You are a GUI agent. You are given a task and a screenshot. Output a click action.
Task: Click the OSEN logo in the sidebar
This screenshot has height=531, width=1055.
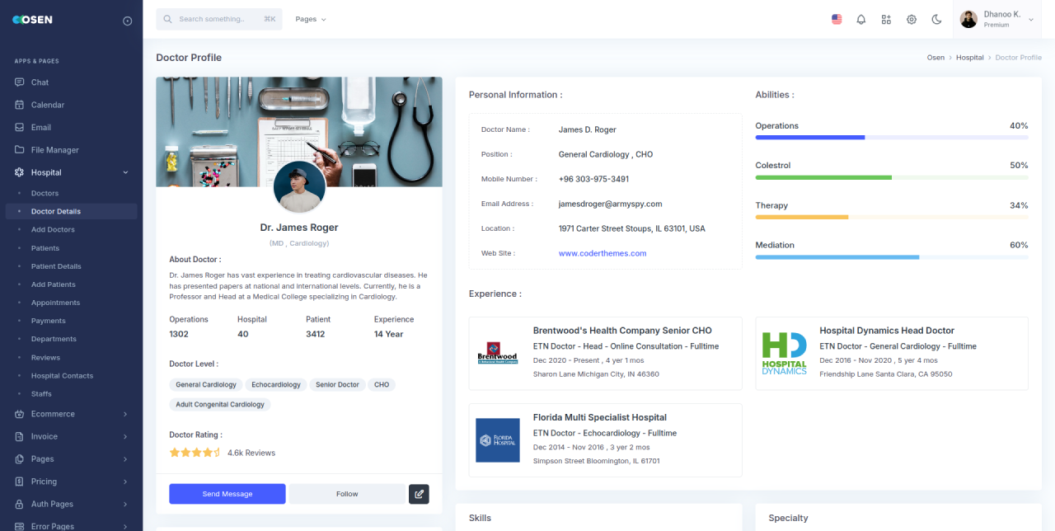pyautogui.click(x=32, y=20)
